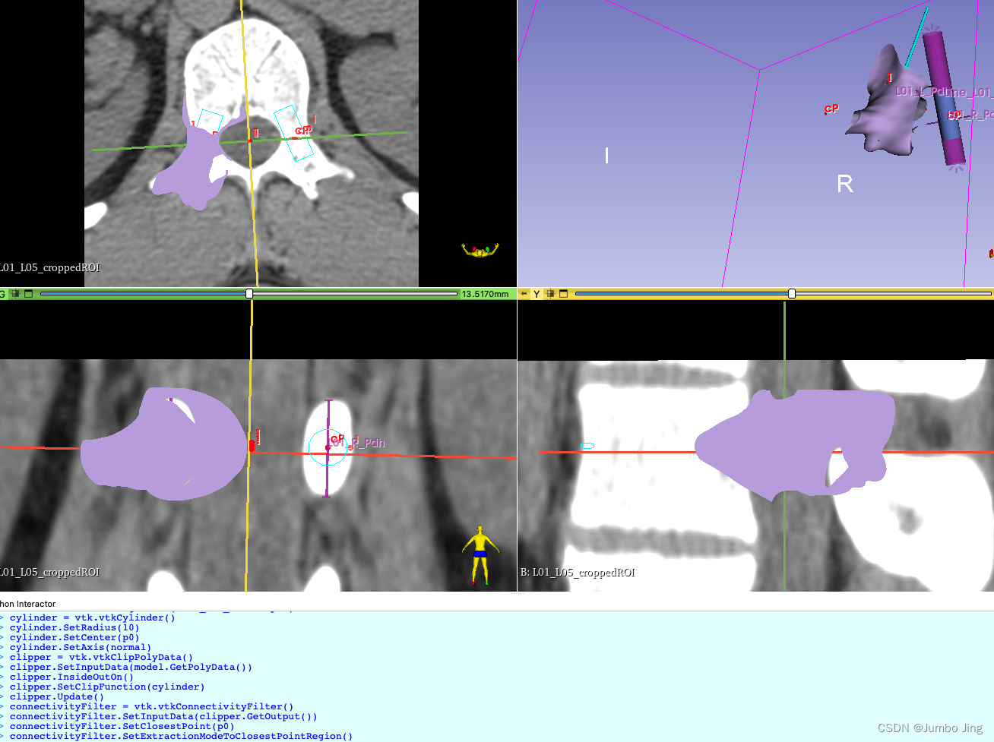Click 'clipper.Update()' line in Python console
This screenshot has height=742, width=994.
click(57, 696)
